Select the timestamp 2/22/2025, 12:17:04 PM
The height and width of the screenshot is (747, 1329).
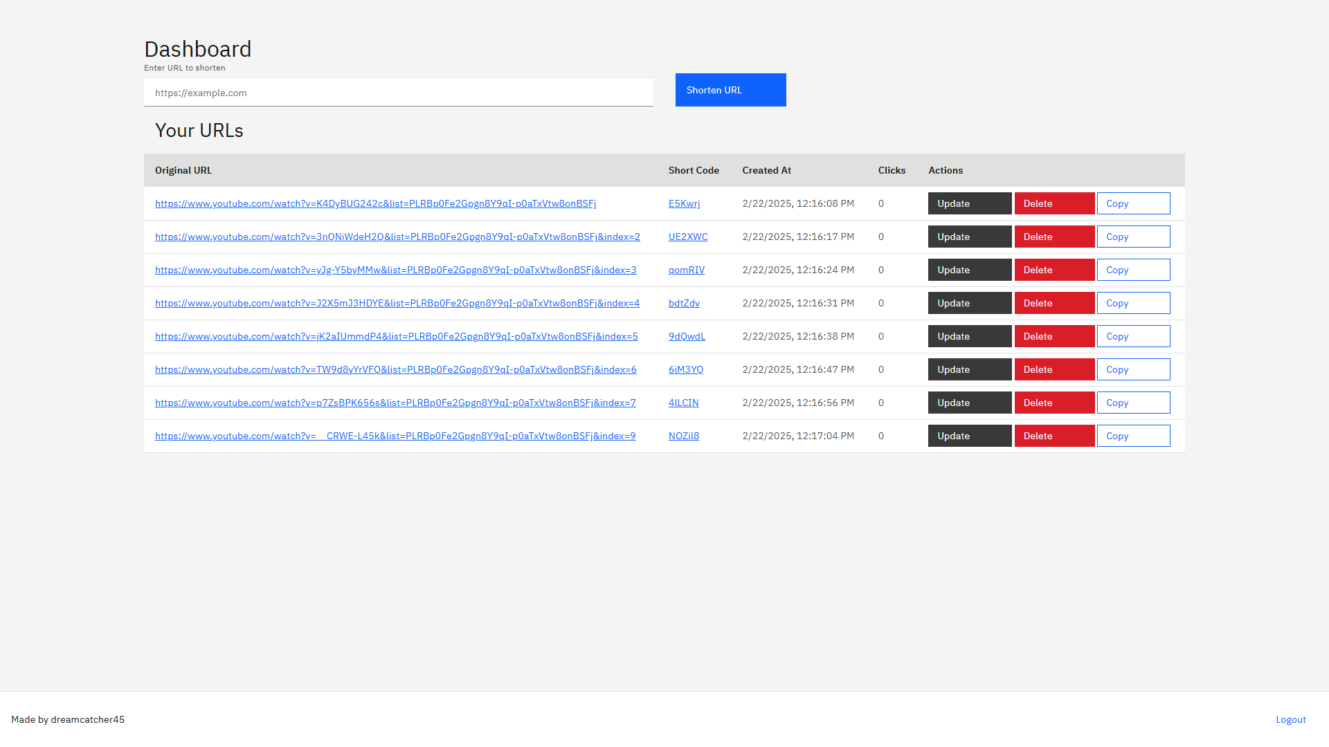pyautogui.click(x=798, y=436)
